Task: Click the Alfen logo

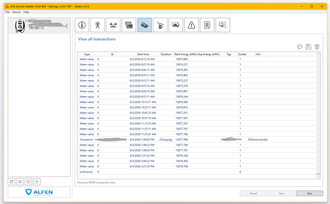Action: point(39,192)
